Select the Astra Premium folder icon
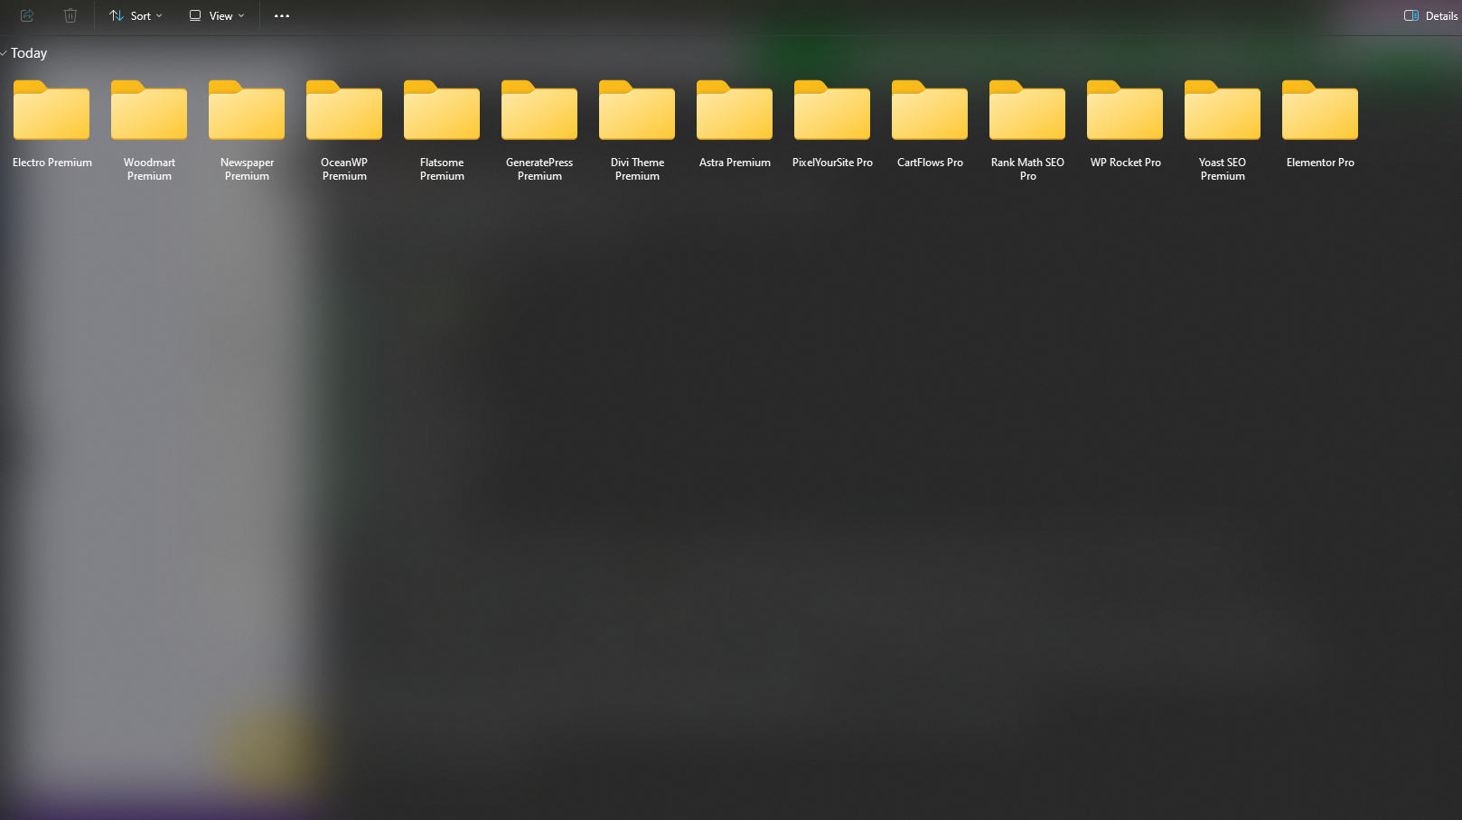This screenshot has height=820, width=1462. [x=735, y=110]
